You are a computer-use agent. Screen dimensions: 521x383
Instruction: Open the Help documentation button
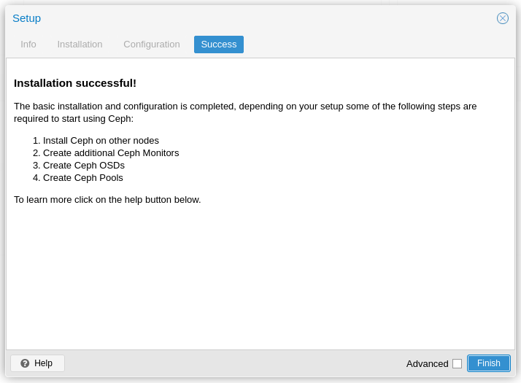point(38,363)
